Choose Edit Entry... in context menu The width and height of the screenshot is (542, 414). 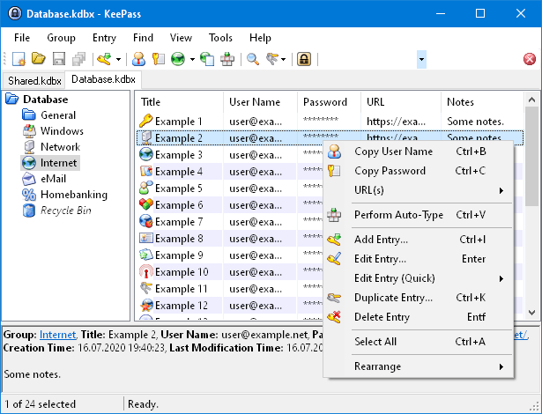click(x=419, y=259)
